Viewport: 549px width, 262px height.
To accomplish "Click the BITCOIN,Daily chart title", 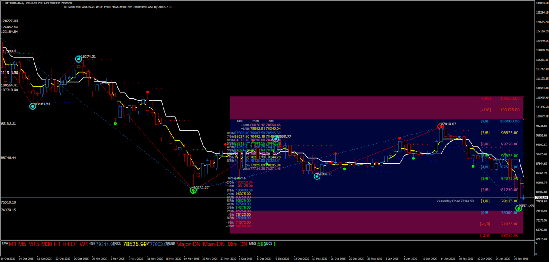I will [x=14, y=3].
